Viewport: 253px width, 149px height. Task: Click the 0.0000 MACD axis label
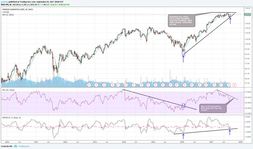(248, 127)
